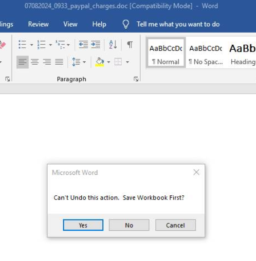Click No in the save dialog
This screenshot has width=256, height=261.
129,225
